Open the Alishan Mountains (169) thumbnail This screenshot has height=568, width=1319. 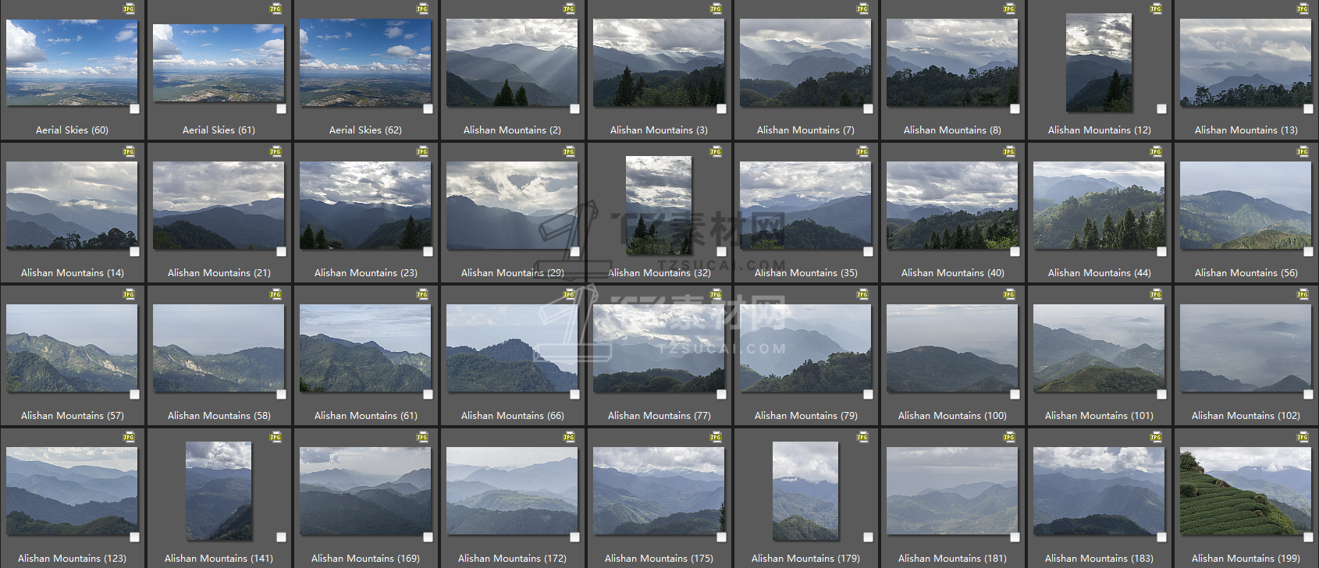click(365, 491)
